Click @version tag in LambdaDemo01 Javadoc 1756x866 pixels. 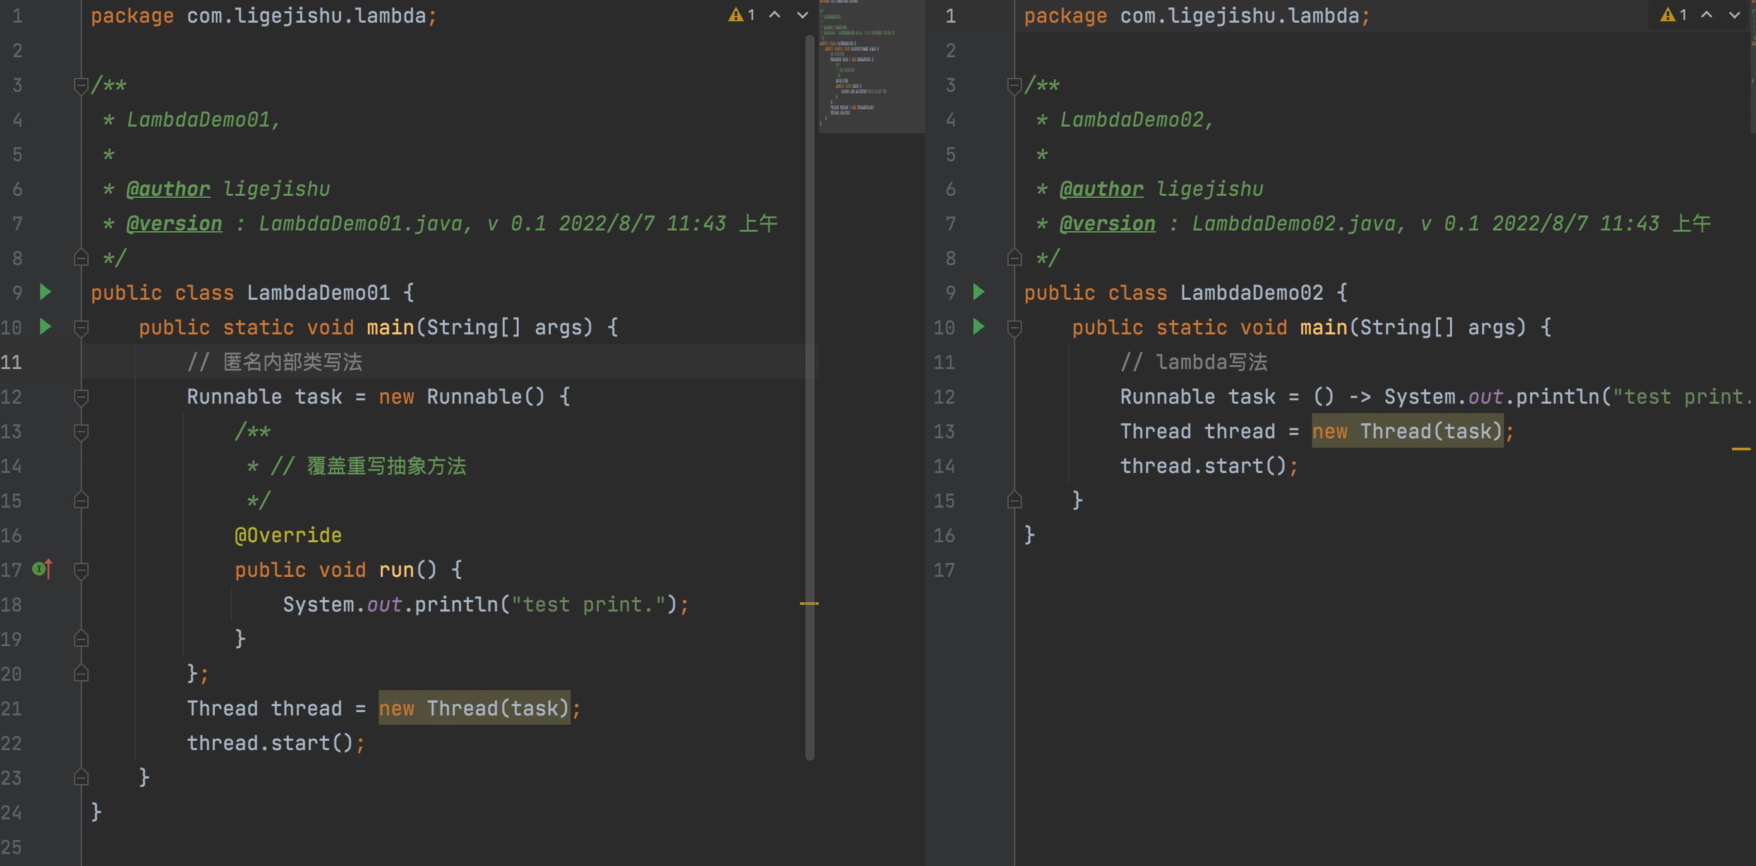click(175, 223)
